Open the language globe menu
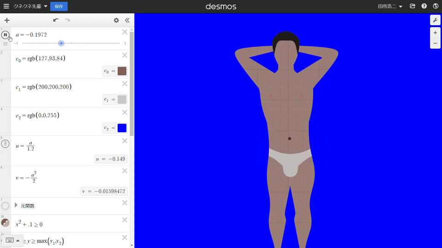This screenshot has width=442, height=248. pos(435,6)
